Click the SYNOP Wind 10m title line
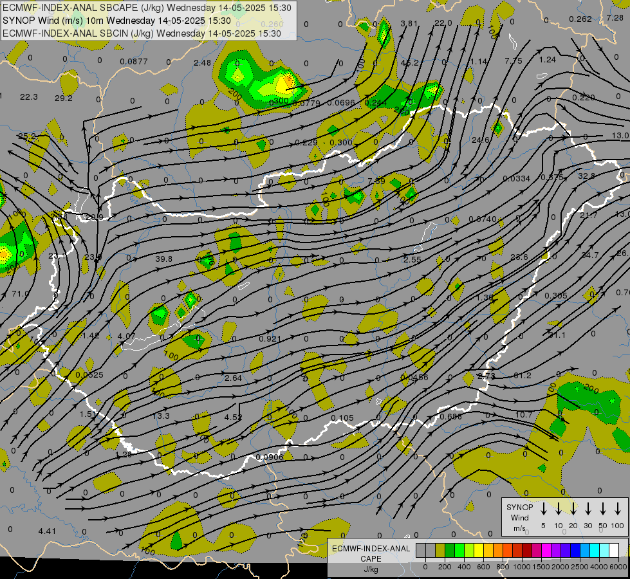 coord(116,21)
